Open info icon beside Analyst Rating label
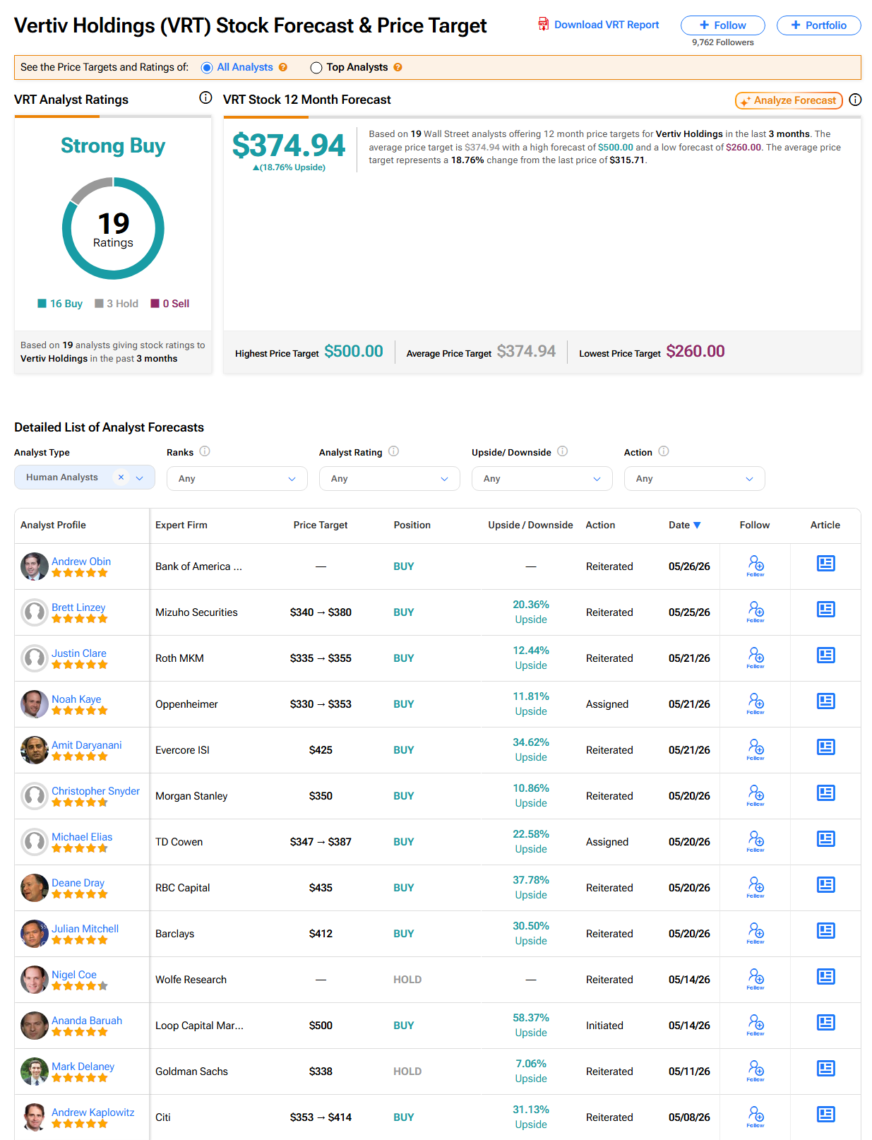872x1140 pixels. point(394,451)
